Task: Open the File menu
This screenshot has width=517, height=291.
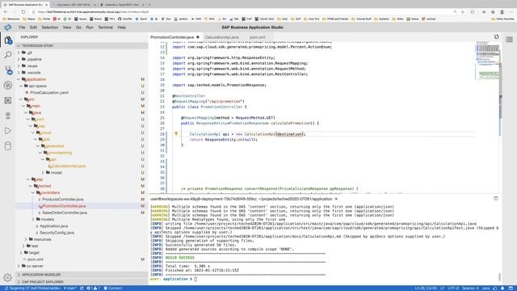Action: pyautogui.click(x=22, y=27)
